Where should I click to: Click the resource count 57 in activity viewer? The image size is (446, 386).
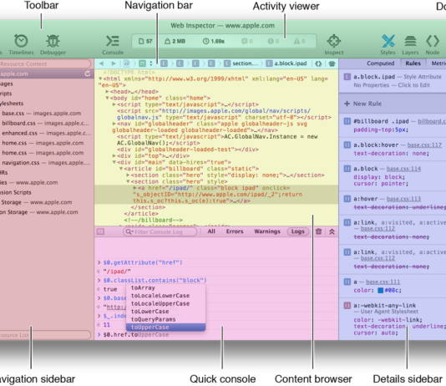(145, 41)
